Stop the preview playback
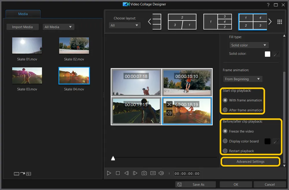Screen dimensions: 289x190 (118, 173)
